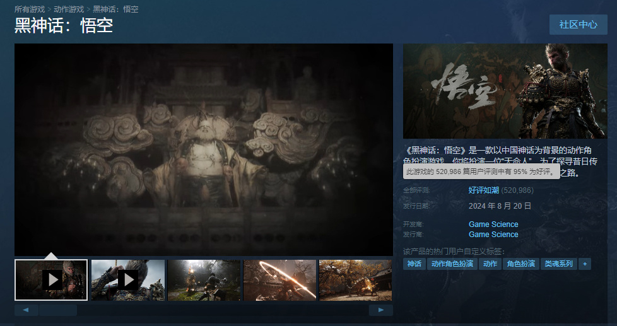The image size is (617, 326).
Task: Click the main video player area
Action: tap(204, 150)
